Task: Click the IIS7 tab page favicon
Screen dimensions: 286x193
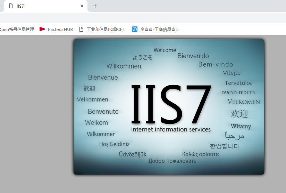Action: 11,6
